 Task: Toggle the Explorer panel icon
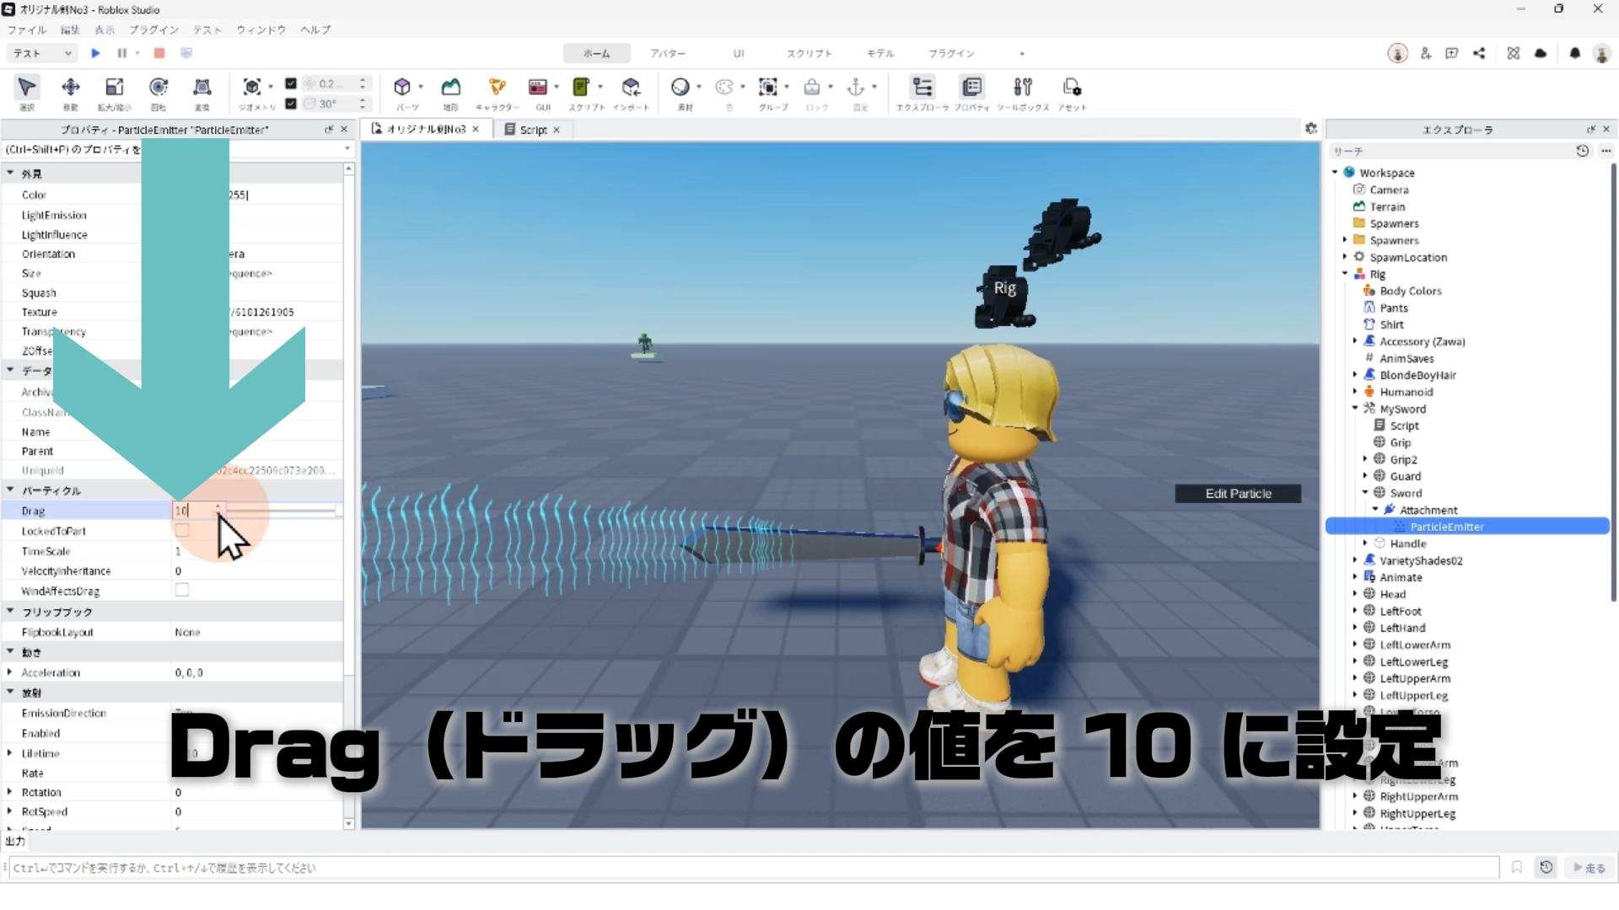coord(922,88)
